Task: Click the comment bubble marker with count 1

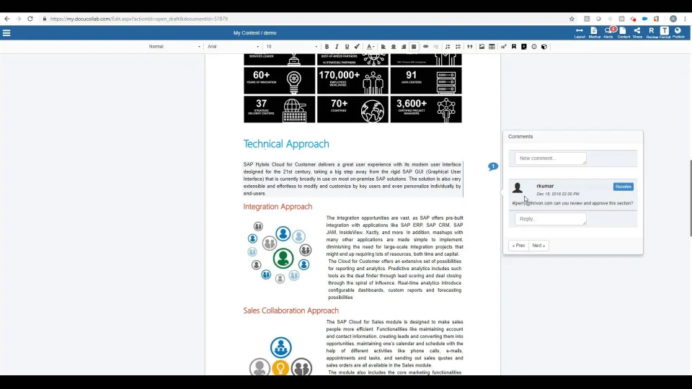Action: pyautogui.click(x=493, y=166)
